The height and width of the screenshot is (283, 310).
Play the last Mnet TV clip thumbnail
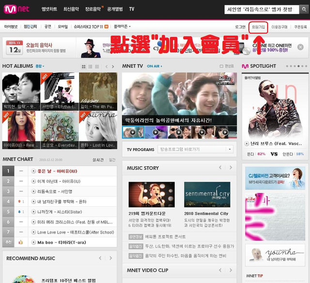(x=226, y=132)
